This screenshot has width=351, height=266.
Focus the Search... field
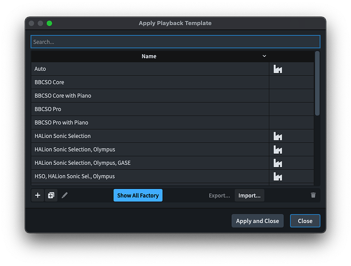tap(175, 42)
